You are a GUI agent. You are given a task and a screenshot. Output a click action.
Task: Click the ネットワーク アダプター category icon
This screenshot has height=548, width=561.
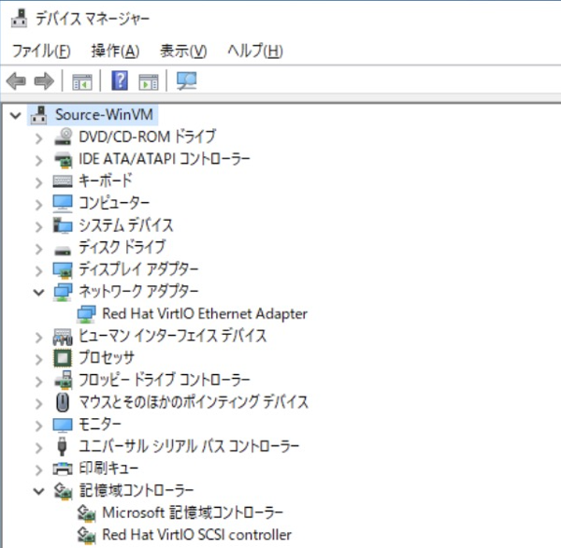click(x=63, y=292)
